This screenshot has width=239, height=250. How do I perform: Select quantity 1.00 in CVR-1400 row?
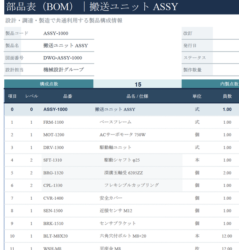pos(227,198)
